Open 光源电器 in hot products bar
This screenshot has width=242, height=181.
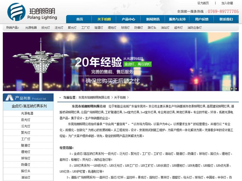pos(31,28)
